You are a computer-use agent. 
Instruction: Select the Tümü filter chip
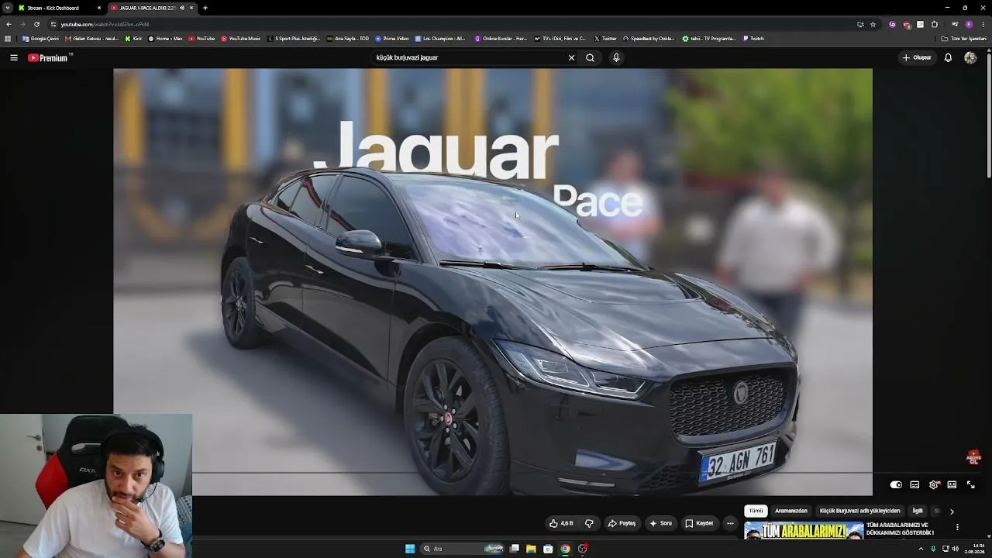(756, 511)
